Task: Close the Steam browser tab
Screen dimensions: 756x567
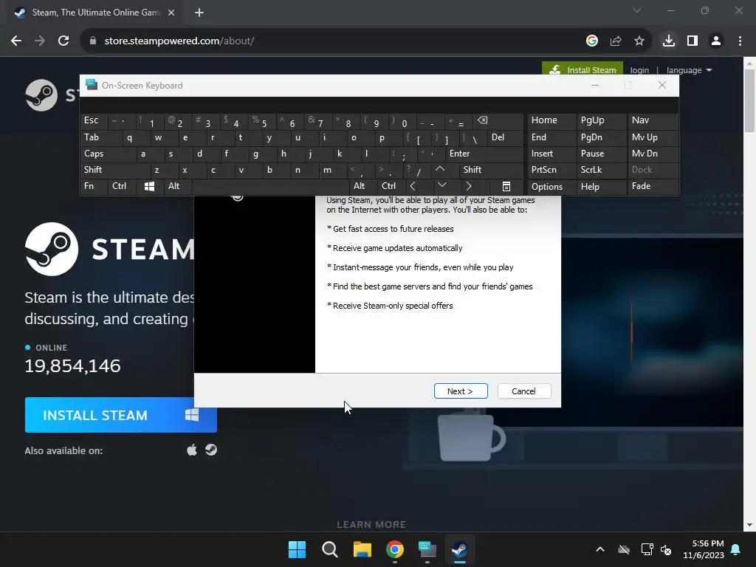Action: [x=171, y=13]
